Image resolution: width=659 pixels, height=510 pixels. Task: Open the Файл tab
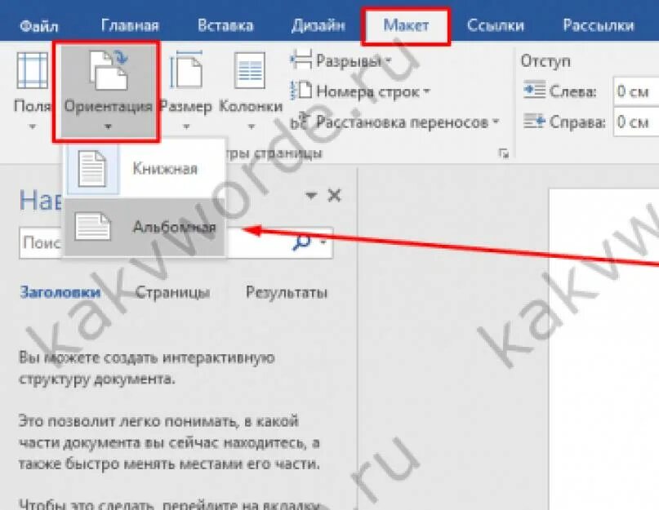[x=38, y=26]
